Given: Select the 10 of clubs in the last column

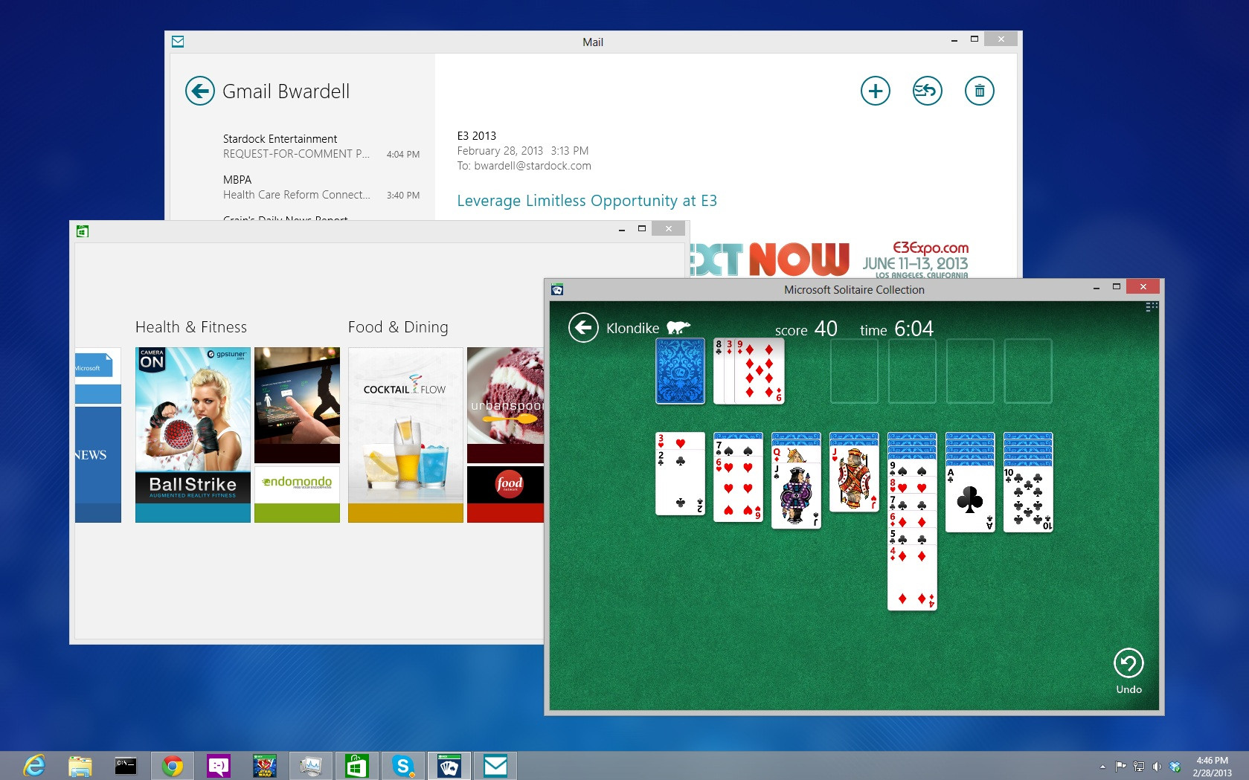Looking at the screenshot, I should [1028, 498].
